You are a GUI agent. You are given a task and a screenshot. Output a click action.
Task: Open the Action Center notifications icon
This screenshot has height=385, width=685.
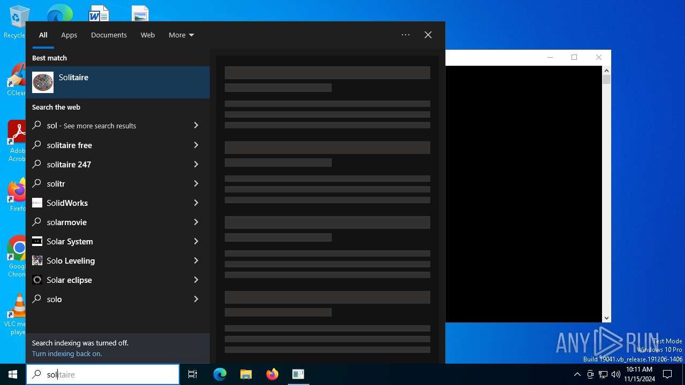[667, 374]
